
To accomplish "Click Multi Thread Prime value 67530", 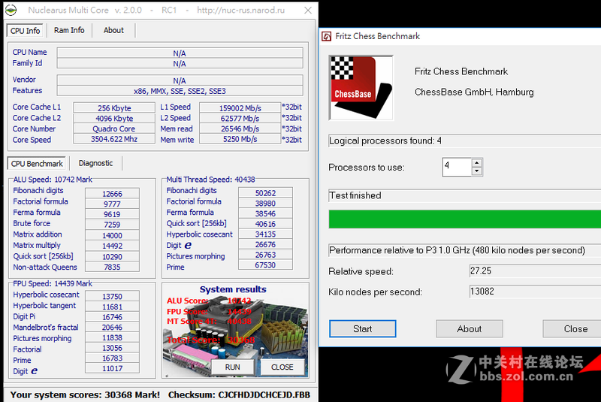I will tap(265, 264).
